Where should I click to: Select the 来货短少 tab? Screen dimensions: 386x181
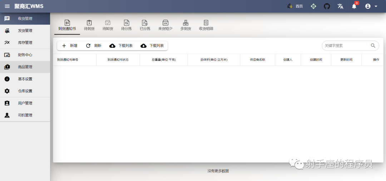pyautogui.click(x=165, y=26)
